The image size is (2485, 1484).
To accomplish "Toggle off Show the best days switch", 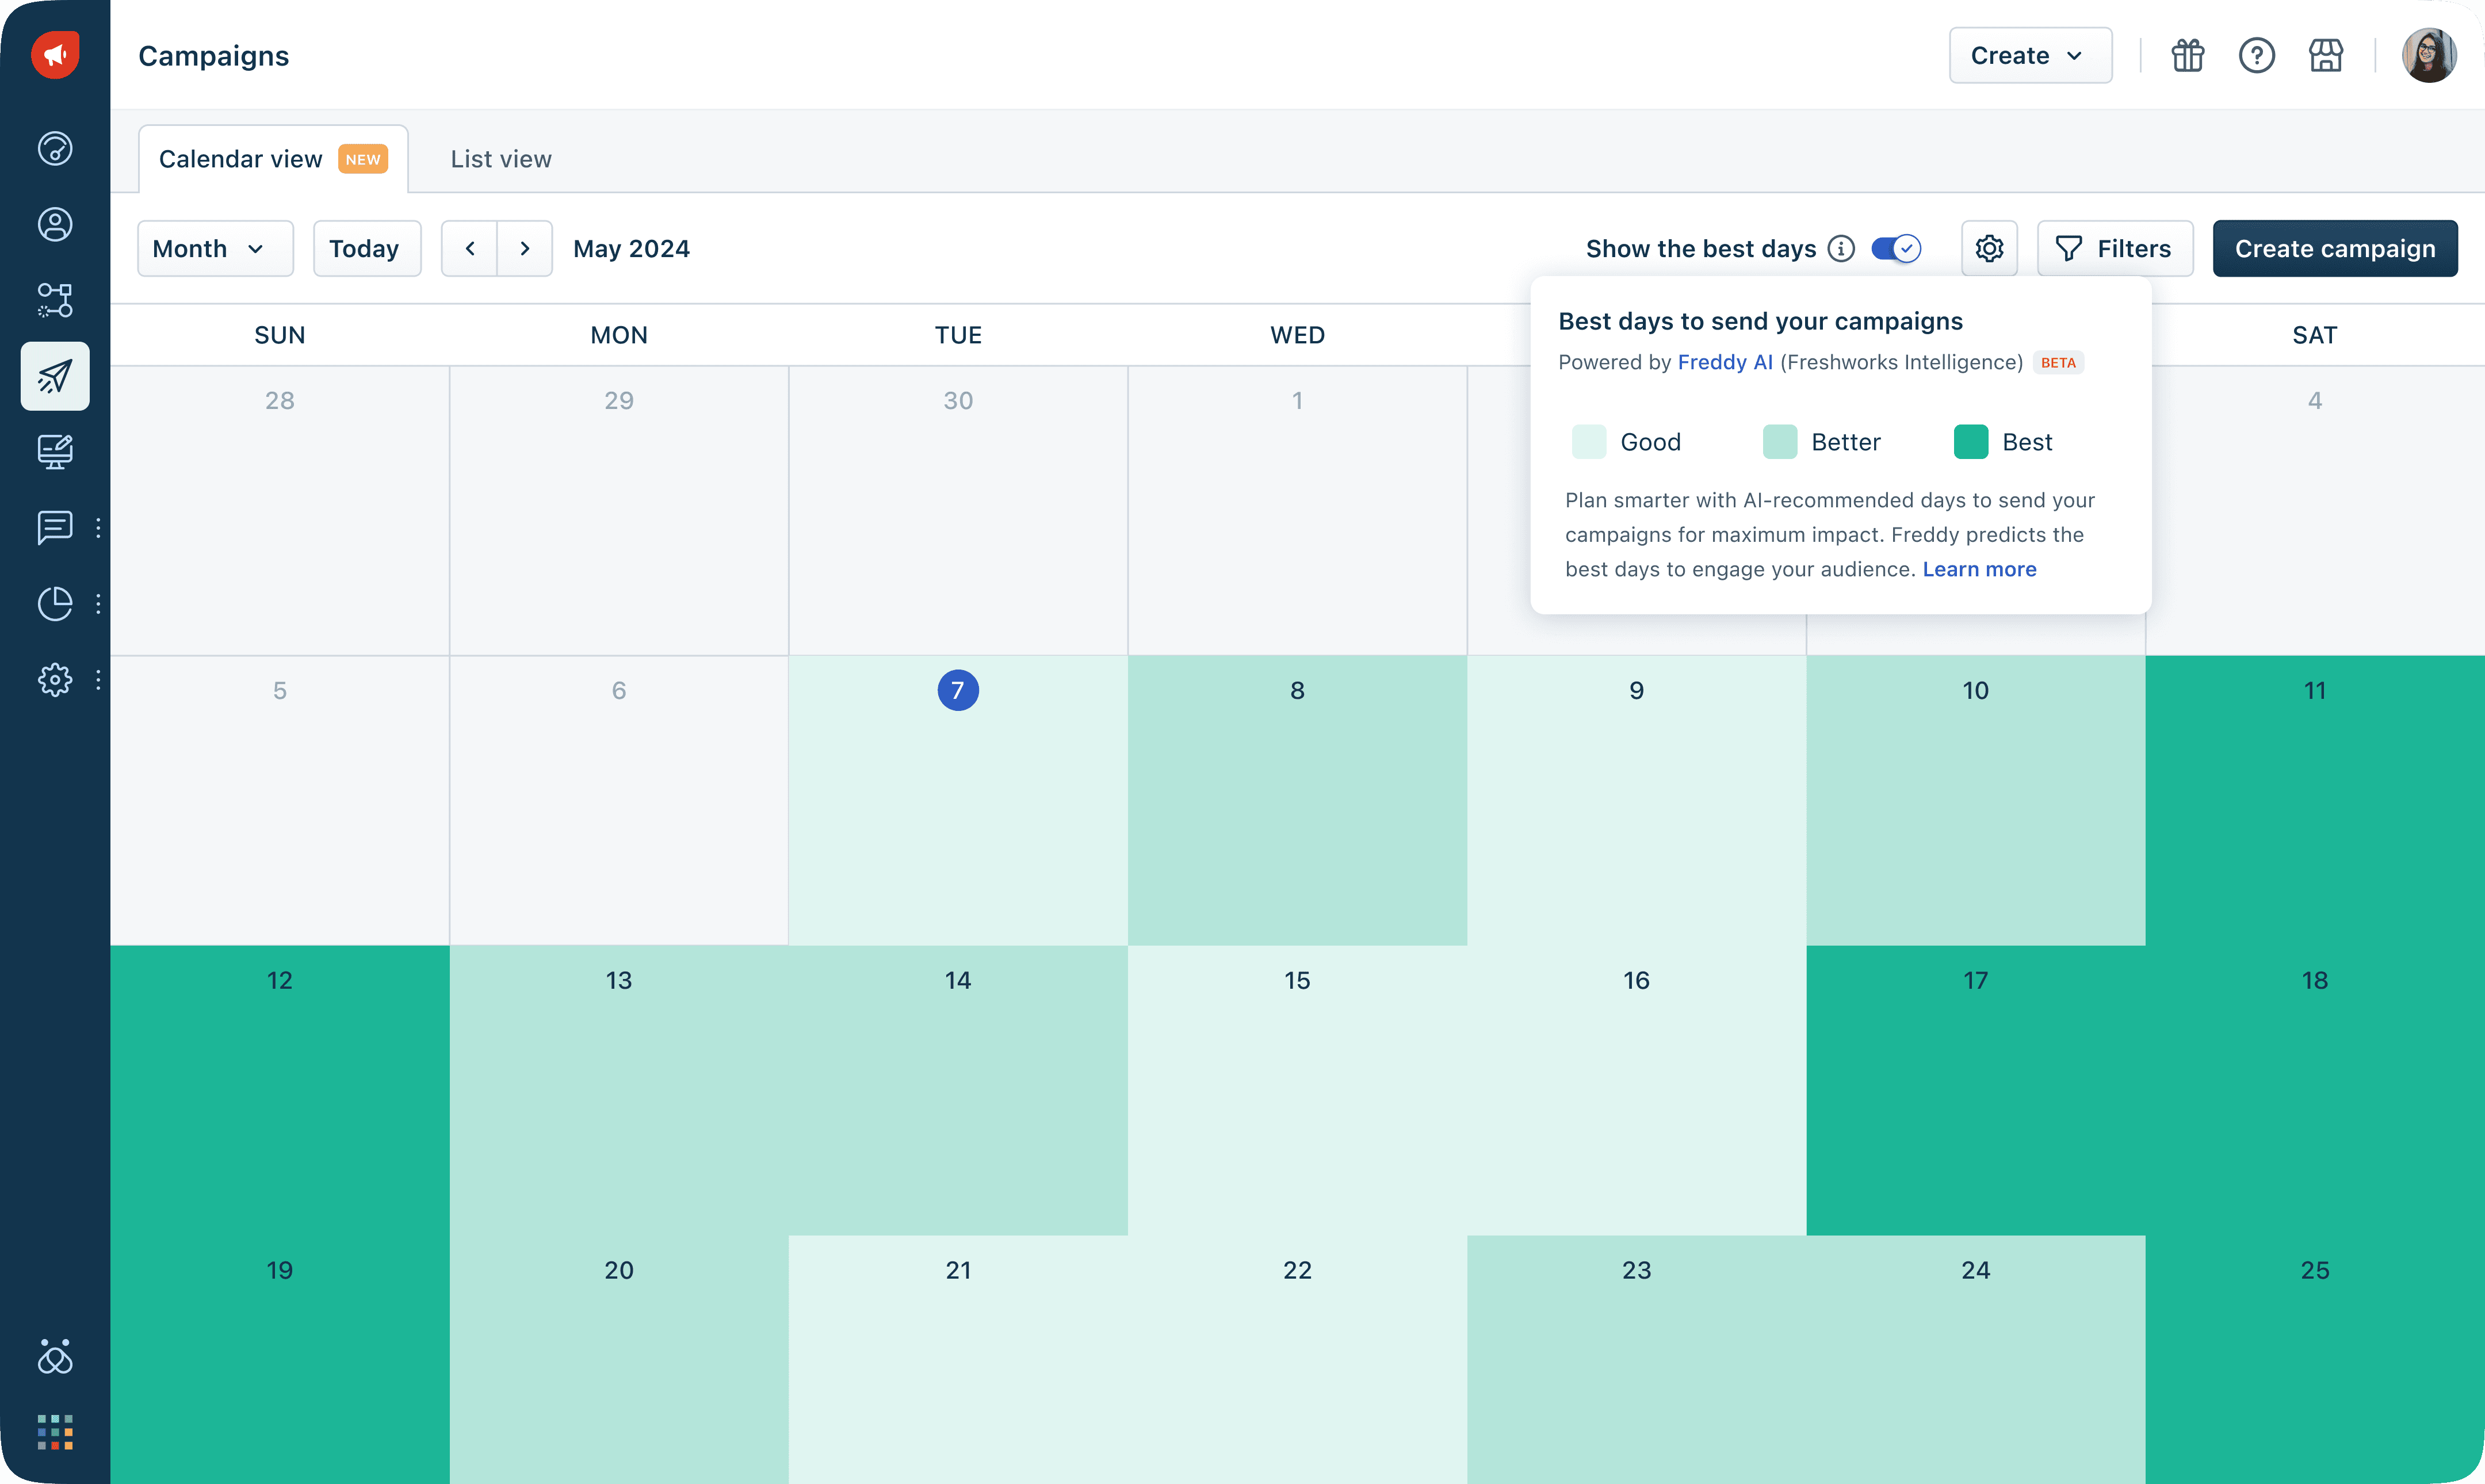I will (x=1896, y=248).
